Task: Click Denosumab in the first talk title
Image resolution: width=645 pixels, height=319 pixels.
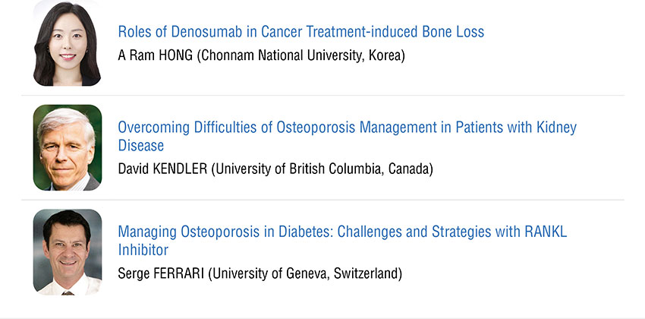Action: (206, 32)
